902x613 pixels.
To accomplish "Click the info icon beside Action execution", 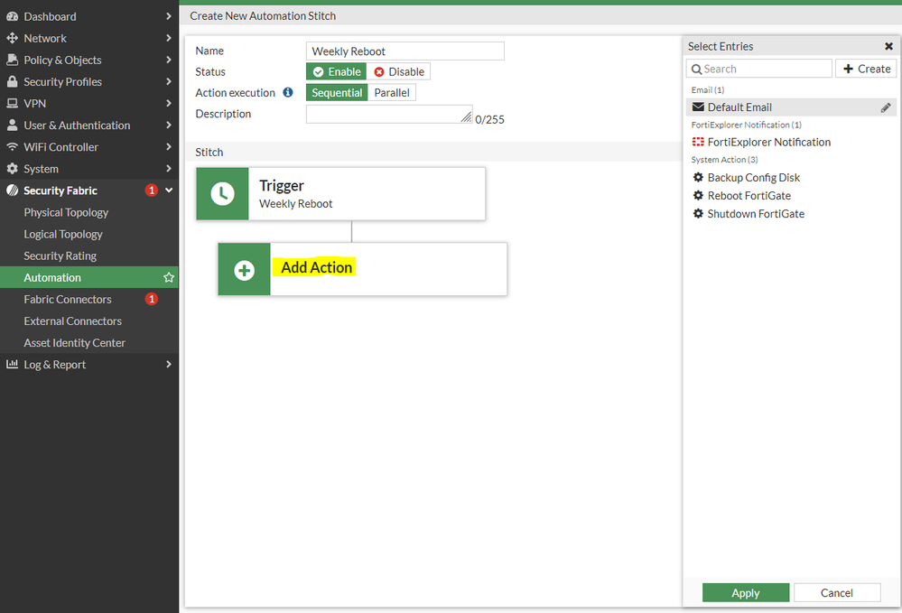I will tap(288, 92).
